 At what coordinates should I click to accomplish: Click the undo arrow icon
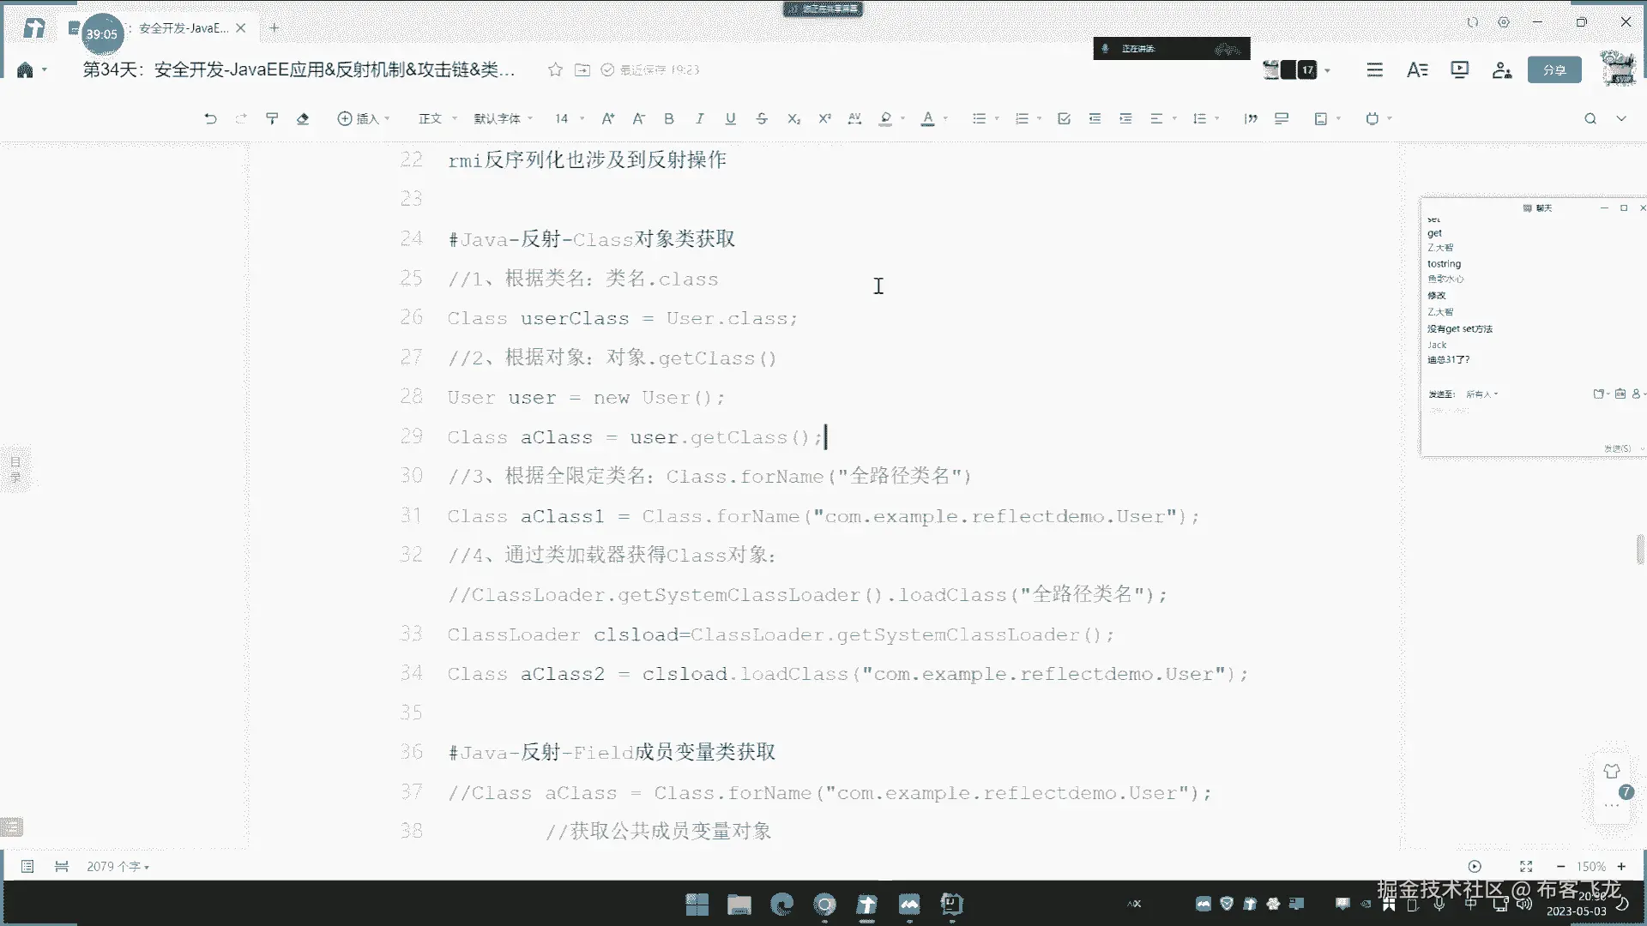point(210,118)
